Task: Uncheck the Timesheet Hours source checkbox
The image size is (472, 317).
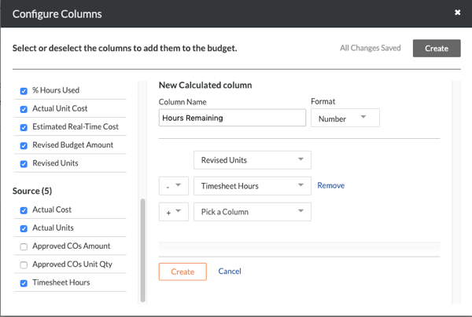Action: (24, 283)
